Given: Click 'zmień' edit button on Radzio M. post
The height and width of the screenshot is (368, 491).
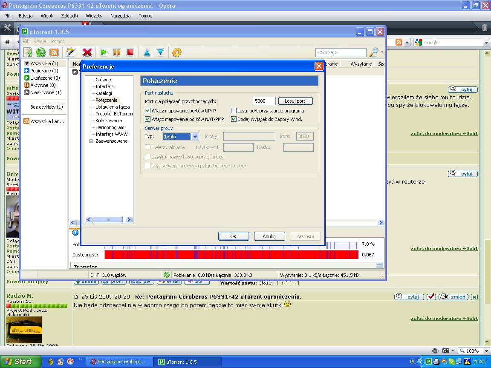Looking at the screenshot, I should [453, 296].
